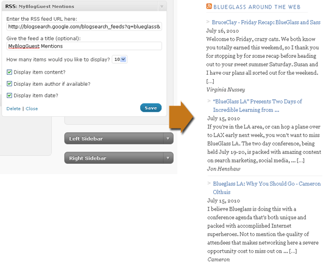Expand the Right Sidebar panel arrow

[168, 158]
